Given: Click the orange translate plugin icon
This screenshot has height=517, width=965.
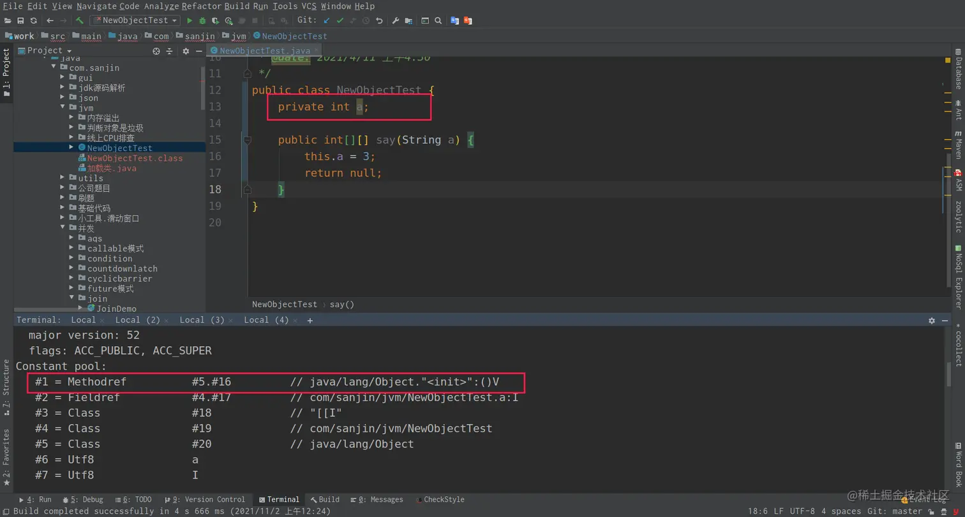Looking at the screenshot, I should (x=467, y=20).
